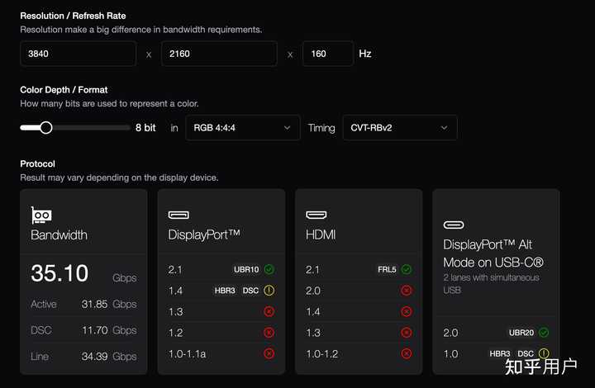Screen dimensions: 595x388
Task: Open the RGB 4:4:4 format dropdown
Action: [242, 128]
